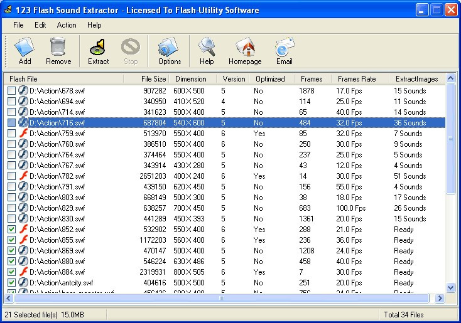Click the Help magnifier icon
This screenshot has width=461, height=323.
tap(207, 46)
